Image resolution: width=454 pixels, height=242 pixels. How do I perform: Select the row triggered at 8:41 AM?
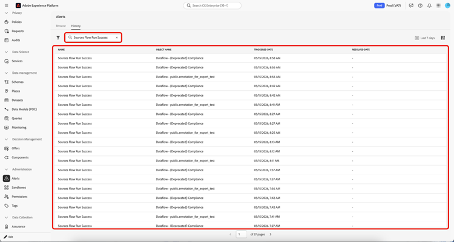pos(250,105)
